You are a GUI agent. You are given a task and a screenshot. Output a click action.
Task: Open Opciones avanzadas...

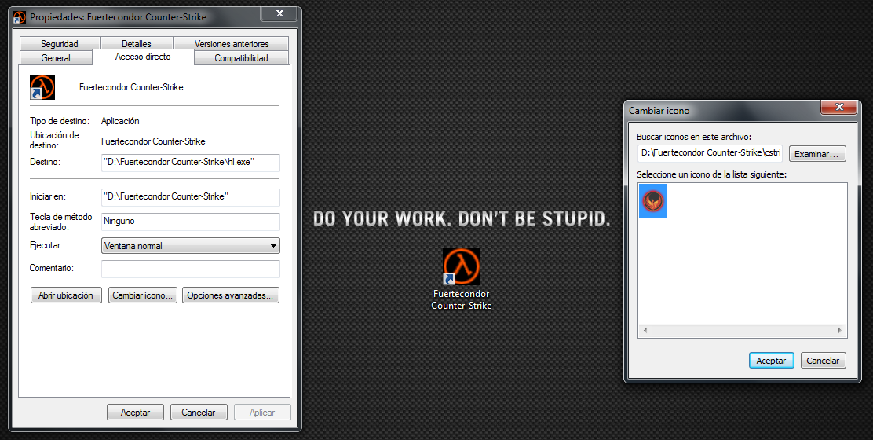(x=230, y=295)
